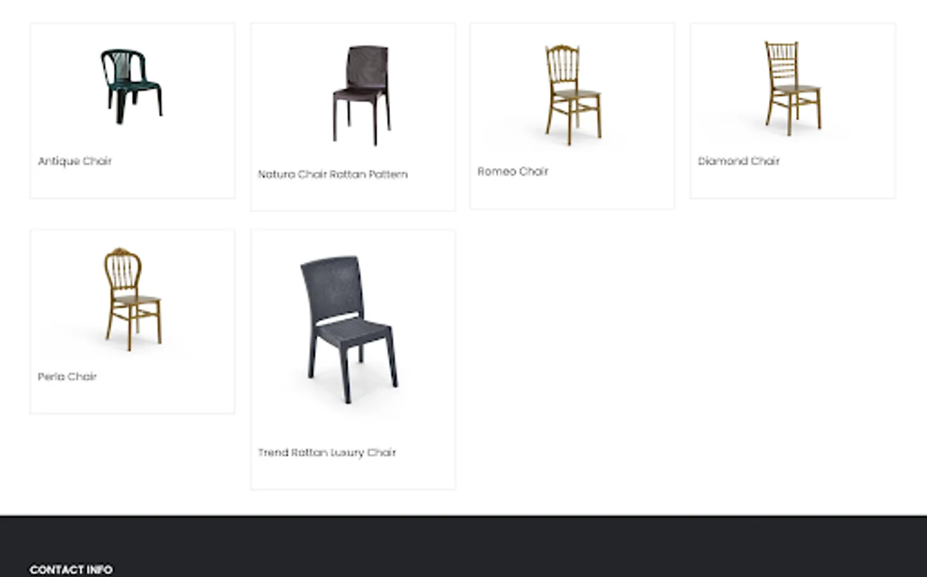Image resolution: width=927 pixels, height=577 pixels.
Task: Follow the Diamond Chair title link
Action: tap(738, 161)
